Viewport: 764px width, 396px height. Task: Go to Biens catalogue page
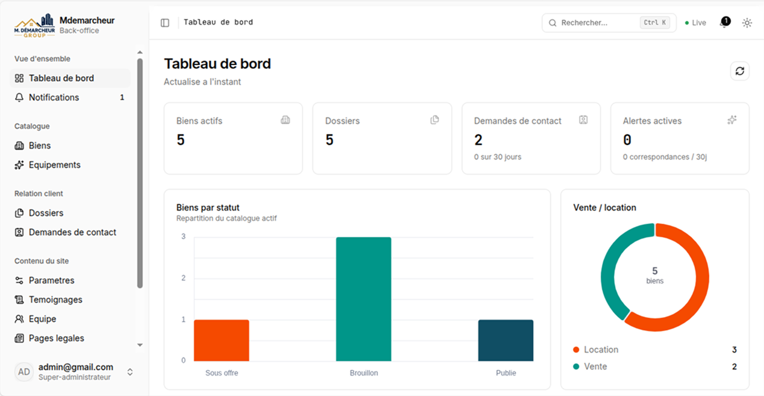point(70,146)
